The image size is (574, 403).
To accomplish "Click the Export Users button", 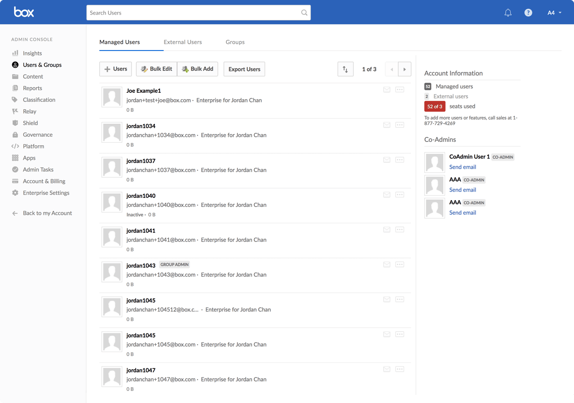I will click(x=244, y=69).
